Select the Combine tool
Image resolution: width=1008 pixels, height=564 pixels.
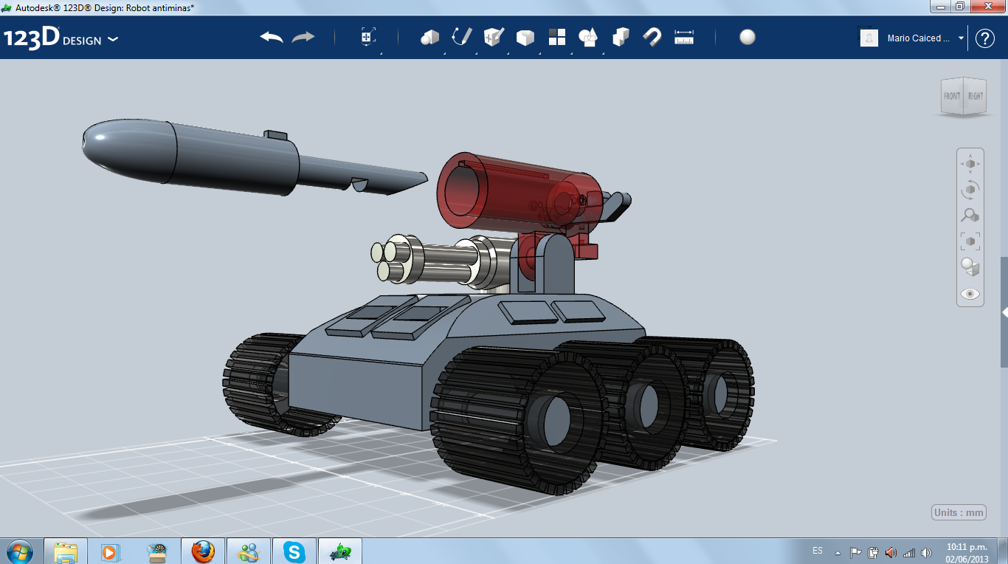click(x=621, y=37)
